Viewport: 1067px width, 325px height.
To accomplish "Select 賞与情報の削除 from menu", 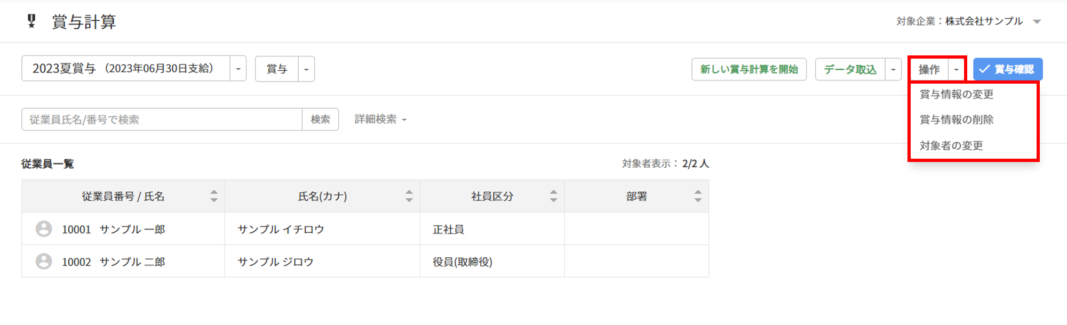I will (957, 120).
